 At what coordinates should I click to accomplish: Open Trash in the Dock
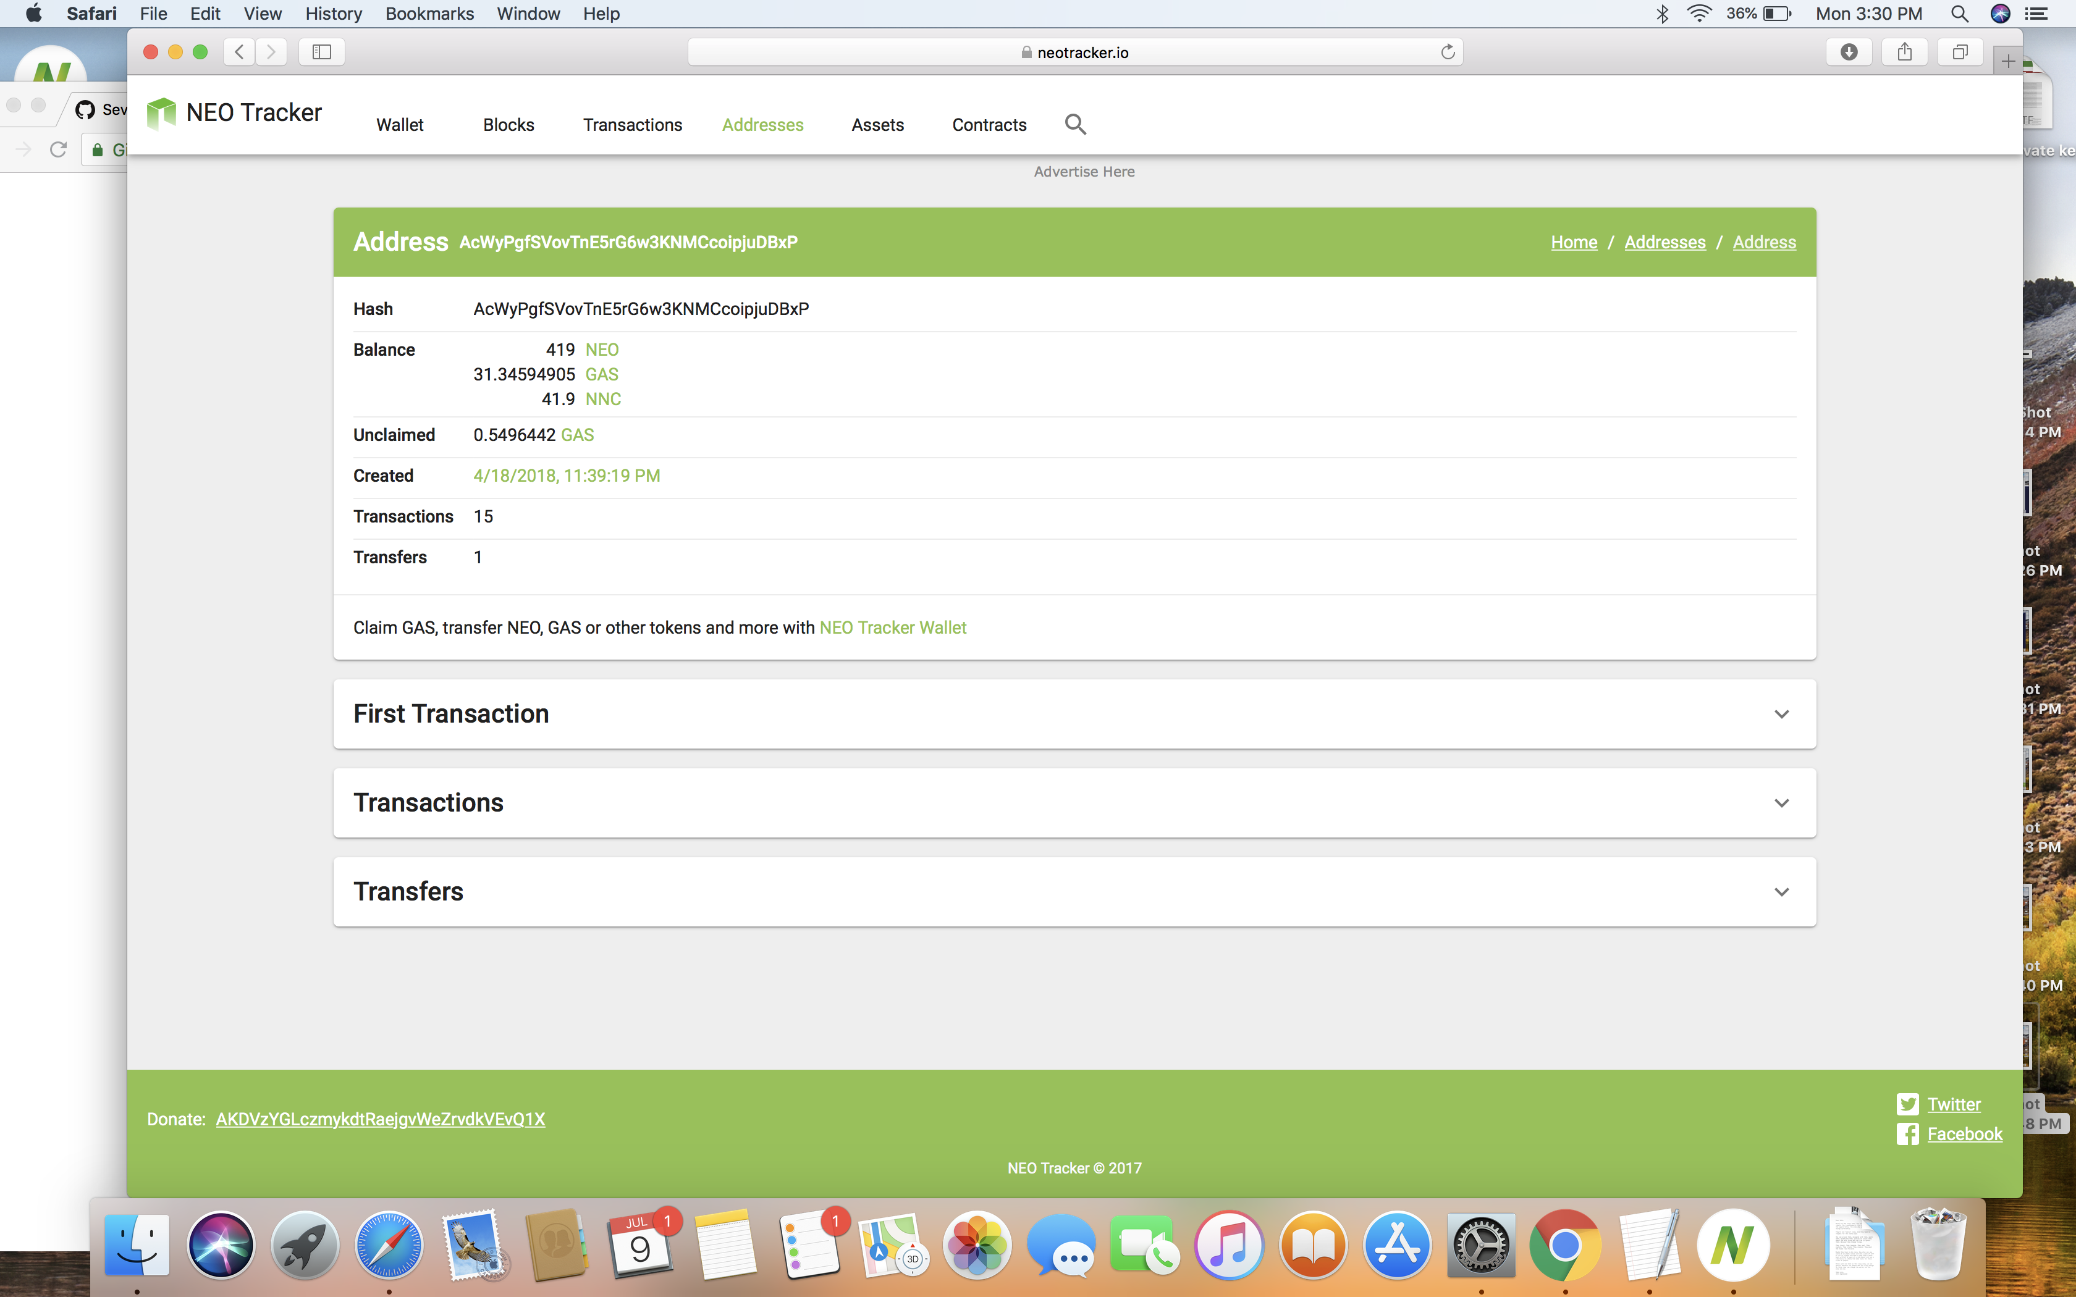coord(1938,1244)
